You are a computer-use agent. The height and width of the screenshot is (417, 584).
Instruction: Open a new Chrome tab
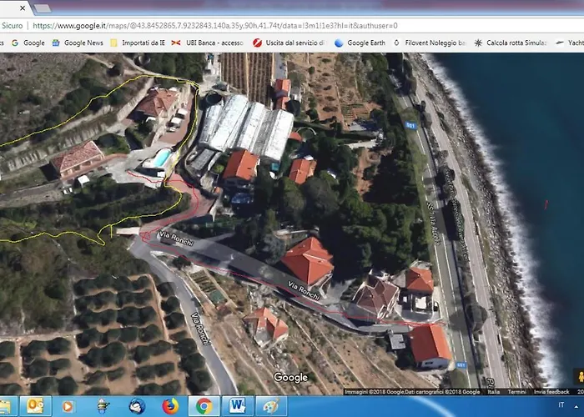click(x=42, y=8)
